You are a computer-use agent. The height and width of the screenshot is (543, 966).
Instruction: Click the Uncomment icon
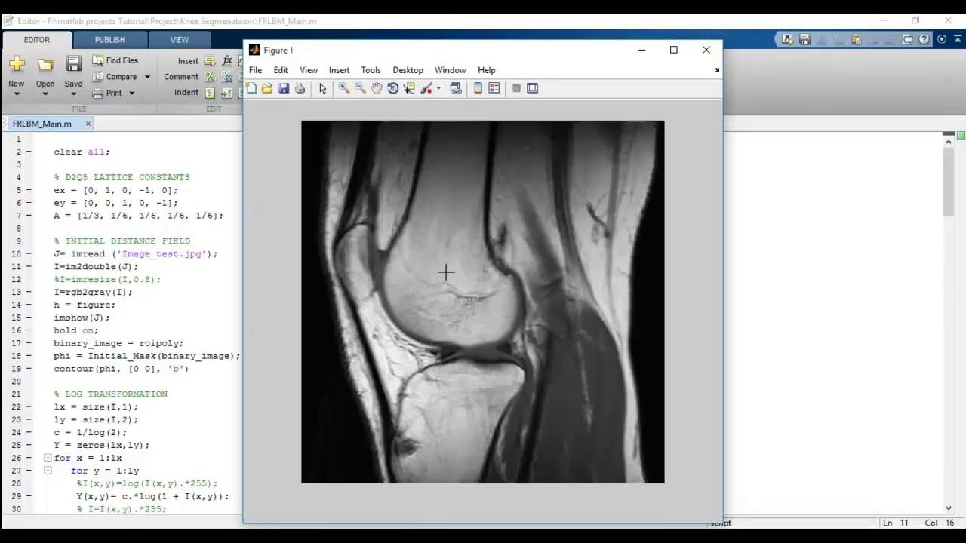[x=226, y=77]
